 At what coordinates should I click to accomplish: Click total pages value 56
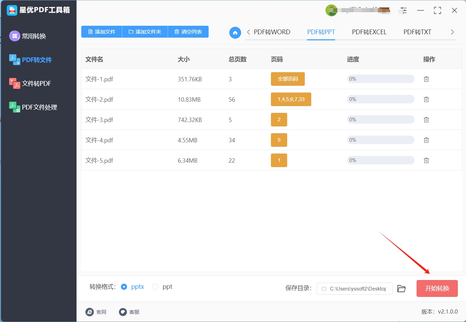232,100
